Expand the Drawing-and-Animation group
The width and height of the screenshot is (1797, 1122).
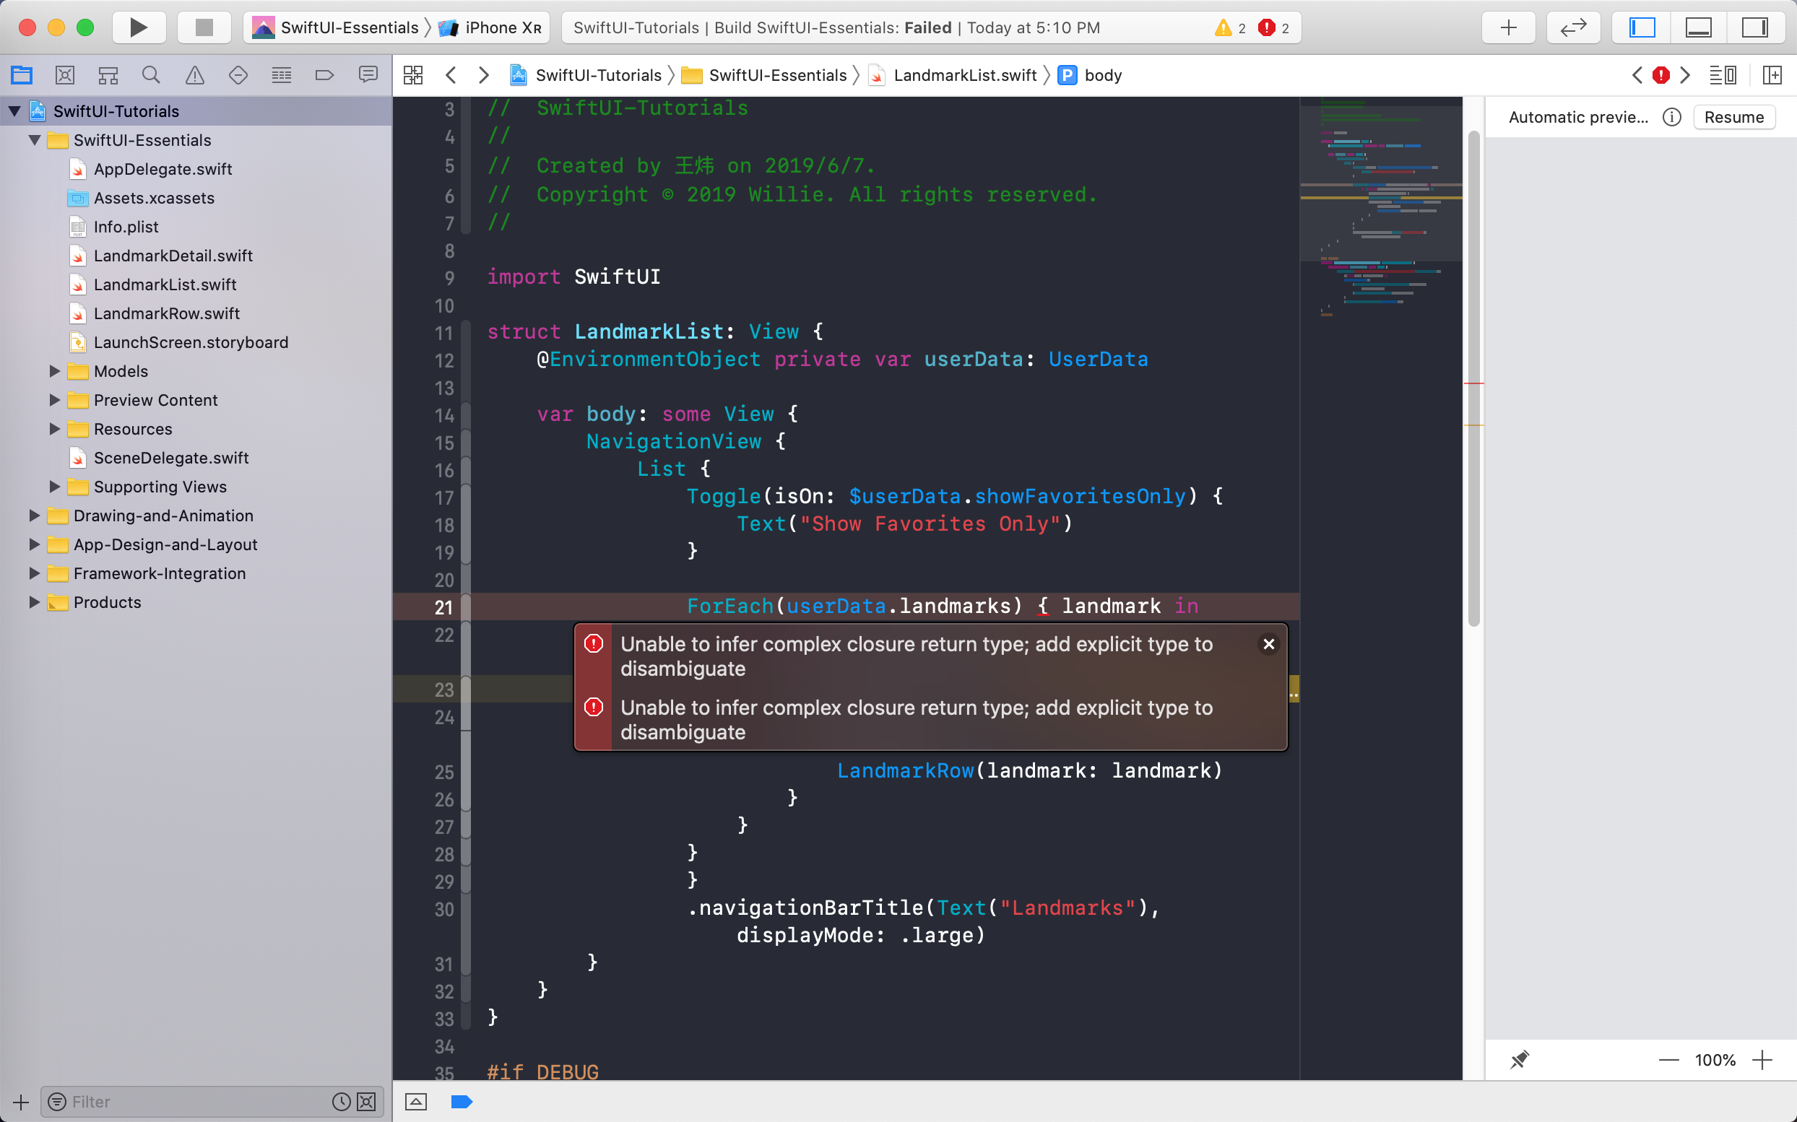click(x=34, y=516)
